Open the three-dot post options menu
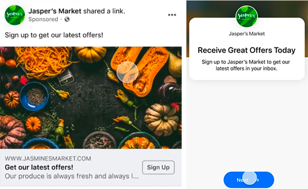 click(172, 15)
